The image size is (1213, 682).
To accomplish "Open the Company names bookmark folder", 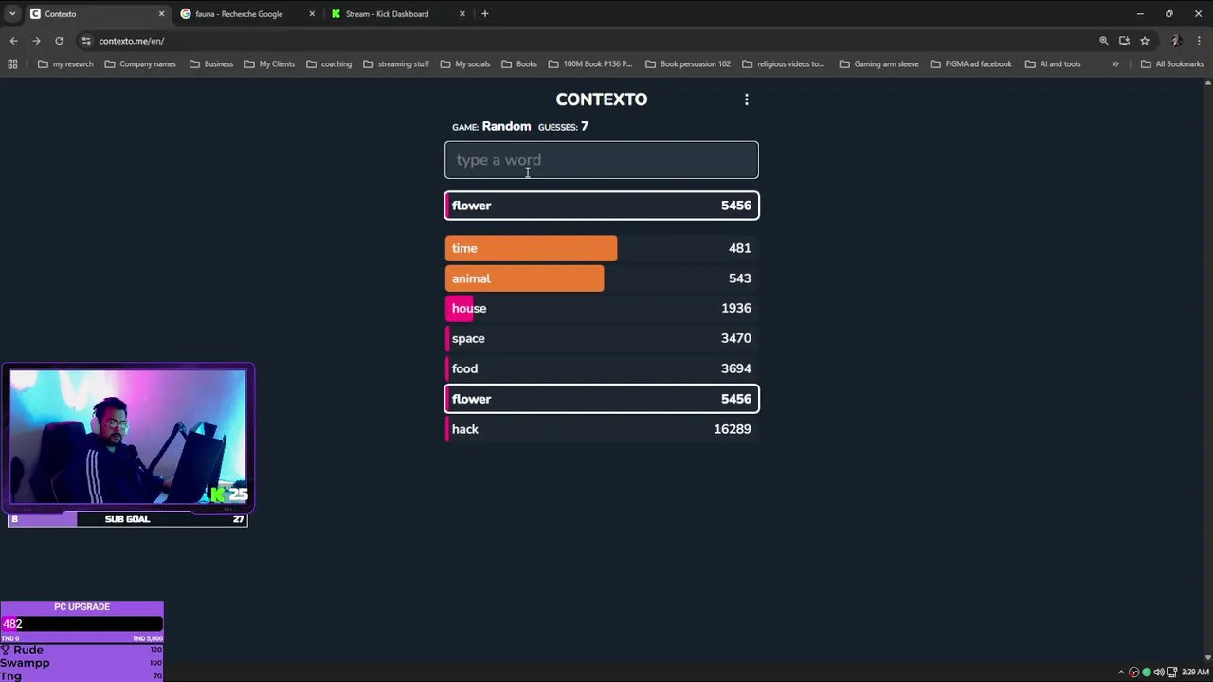I will coord(140,64).
